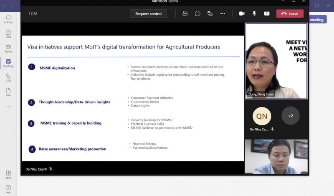Expand more actions in the meeting toolbar
The image size is (334, 196).
pyautogui.click(x=223, y=14)
